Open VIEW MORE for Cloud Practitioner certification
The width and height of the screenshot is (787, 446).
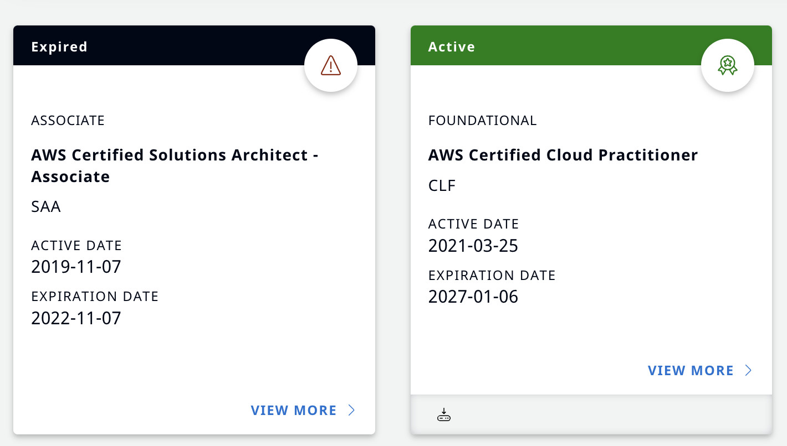coord(691,370)
